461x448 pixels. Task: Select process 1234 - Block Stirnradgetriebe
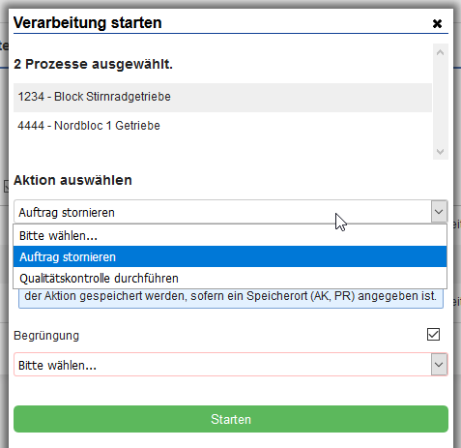click(222, 97)
